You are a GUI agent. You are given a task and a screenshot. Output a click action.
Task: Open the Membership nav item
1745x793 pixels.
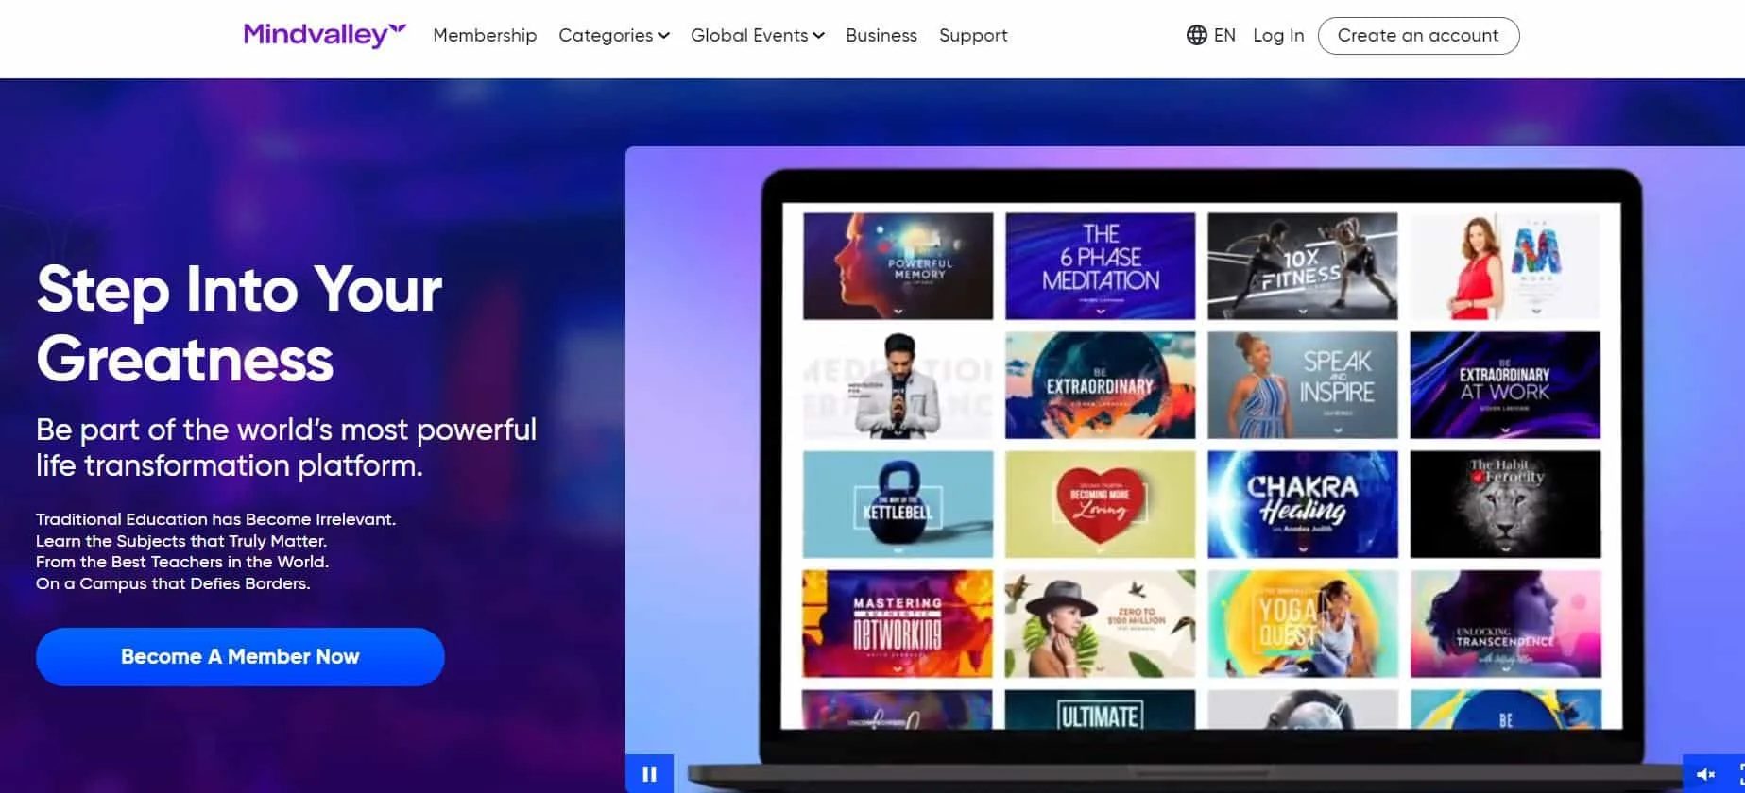pos(485,36)
